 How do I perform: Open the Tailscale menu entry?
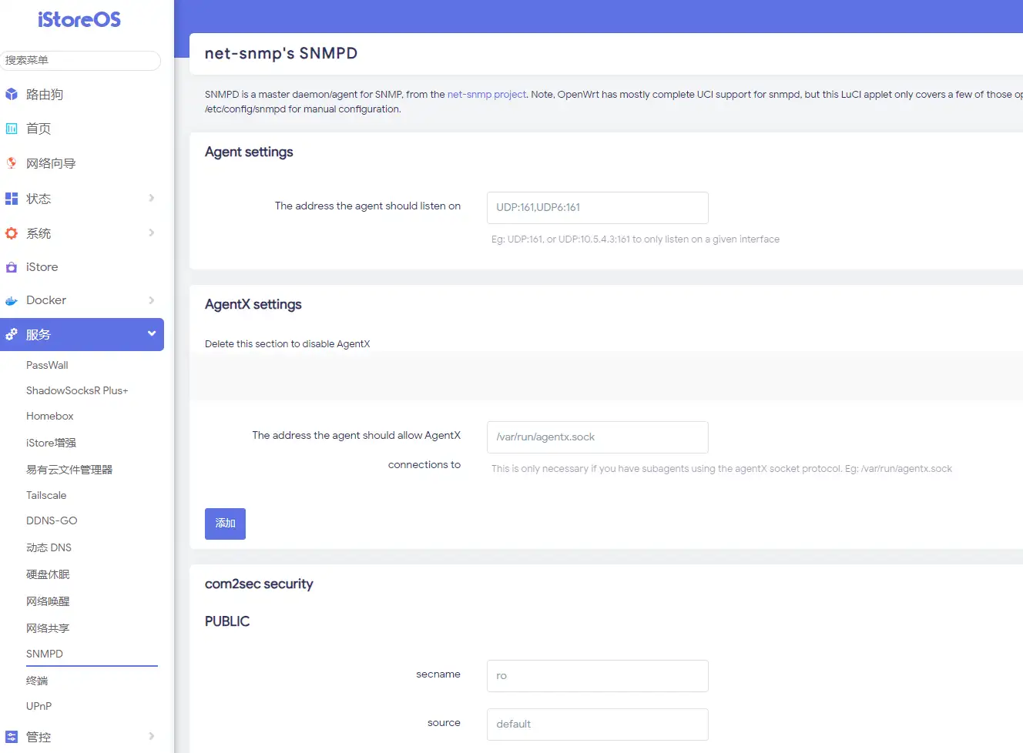point(46,495)
